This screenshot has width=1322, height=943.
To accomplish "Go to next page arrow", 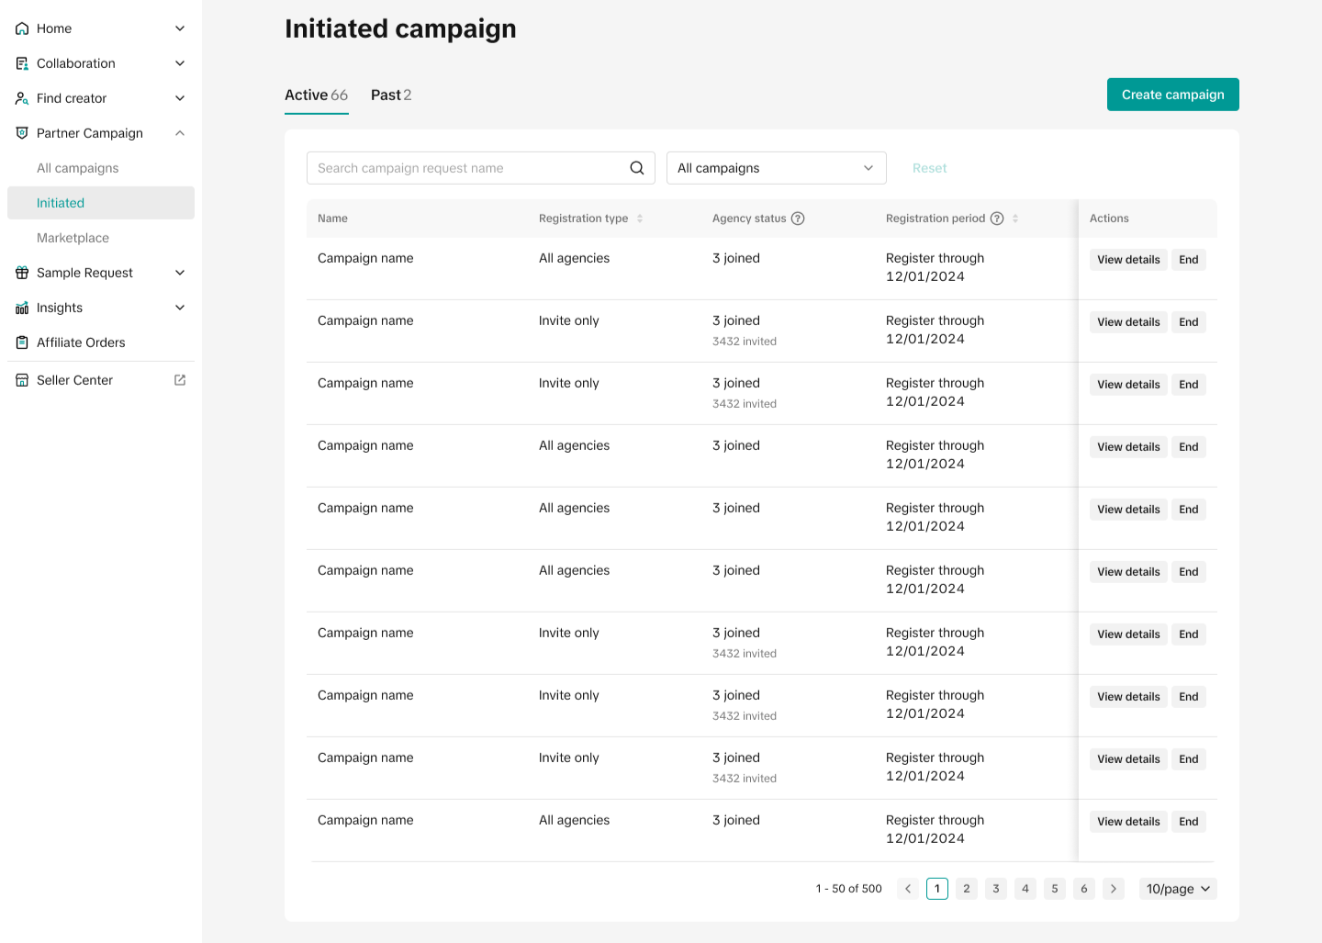I will [1114, 889].
